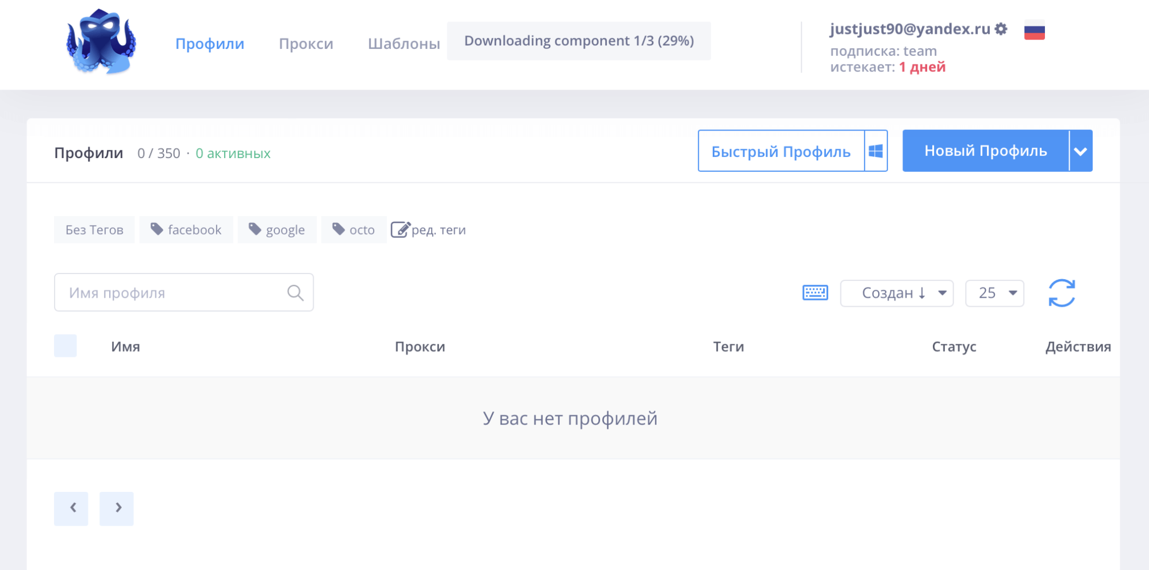
Task: Go to next page with the right arrow
Action: (117, 508)
